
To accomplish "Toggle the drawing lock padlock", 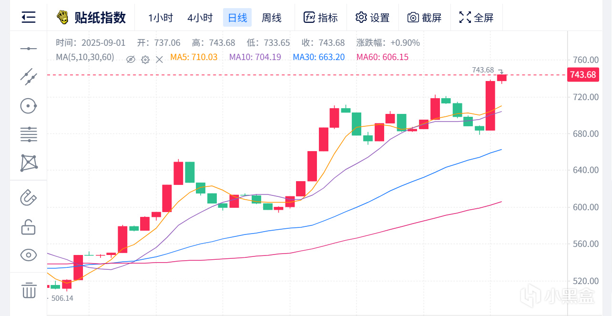I will [29, 226].
